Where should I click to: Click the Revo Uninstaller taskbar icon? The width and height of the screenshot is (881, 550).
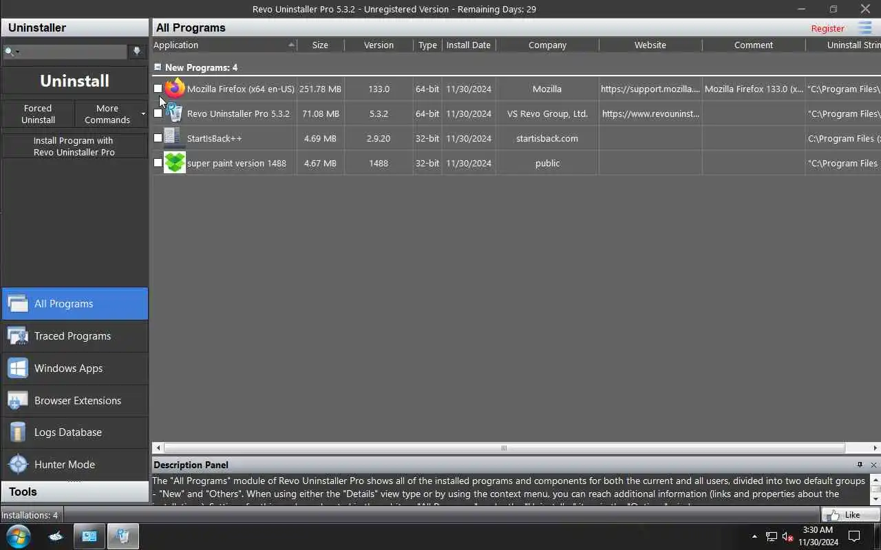[x=123, y=536]
